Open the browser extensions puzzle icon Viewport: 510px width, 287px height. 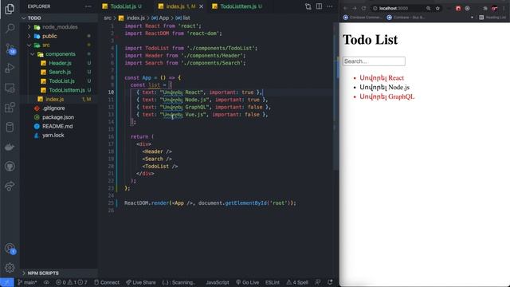(x=485, y=9)
